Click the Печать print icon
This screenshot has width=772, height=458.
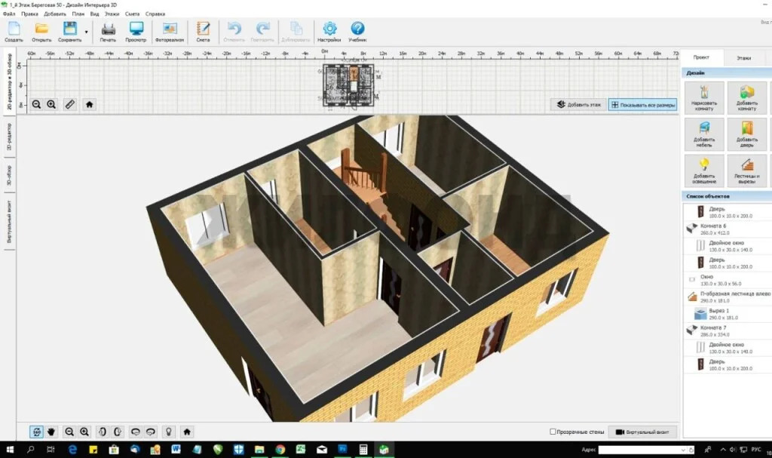[109, 31]
